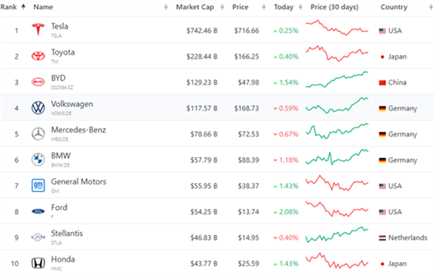Open the Volkswagen company link
This screenshot has height=274, width=435.
[72, 104]
